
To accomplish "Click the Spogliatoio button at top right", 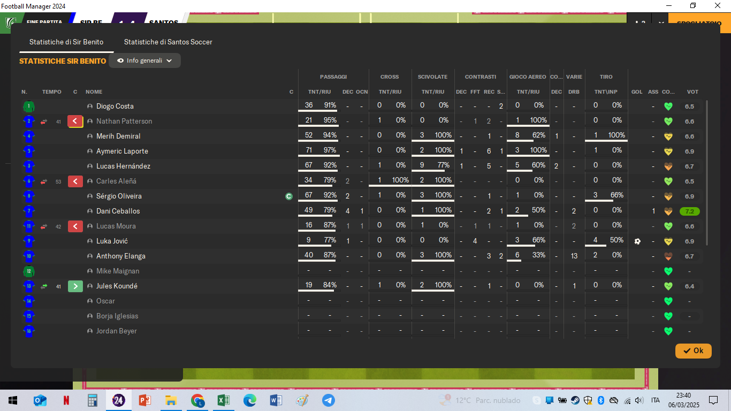I will coord(699,23).
